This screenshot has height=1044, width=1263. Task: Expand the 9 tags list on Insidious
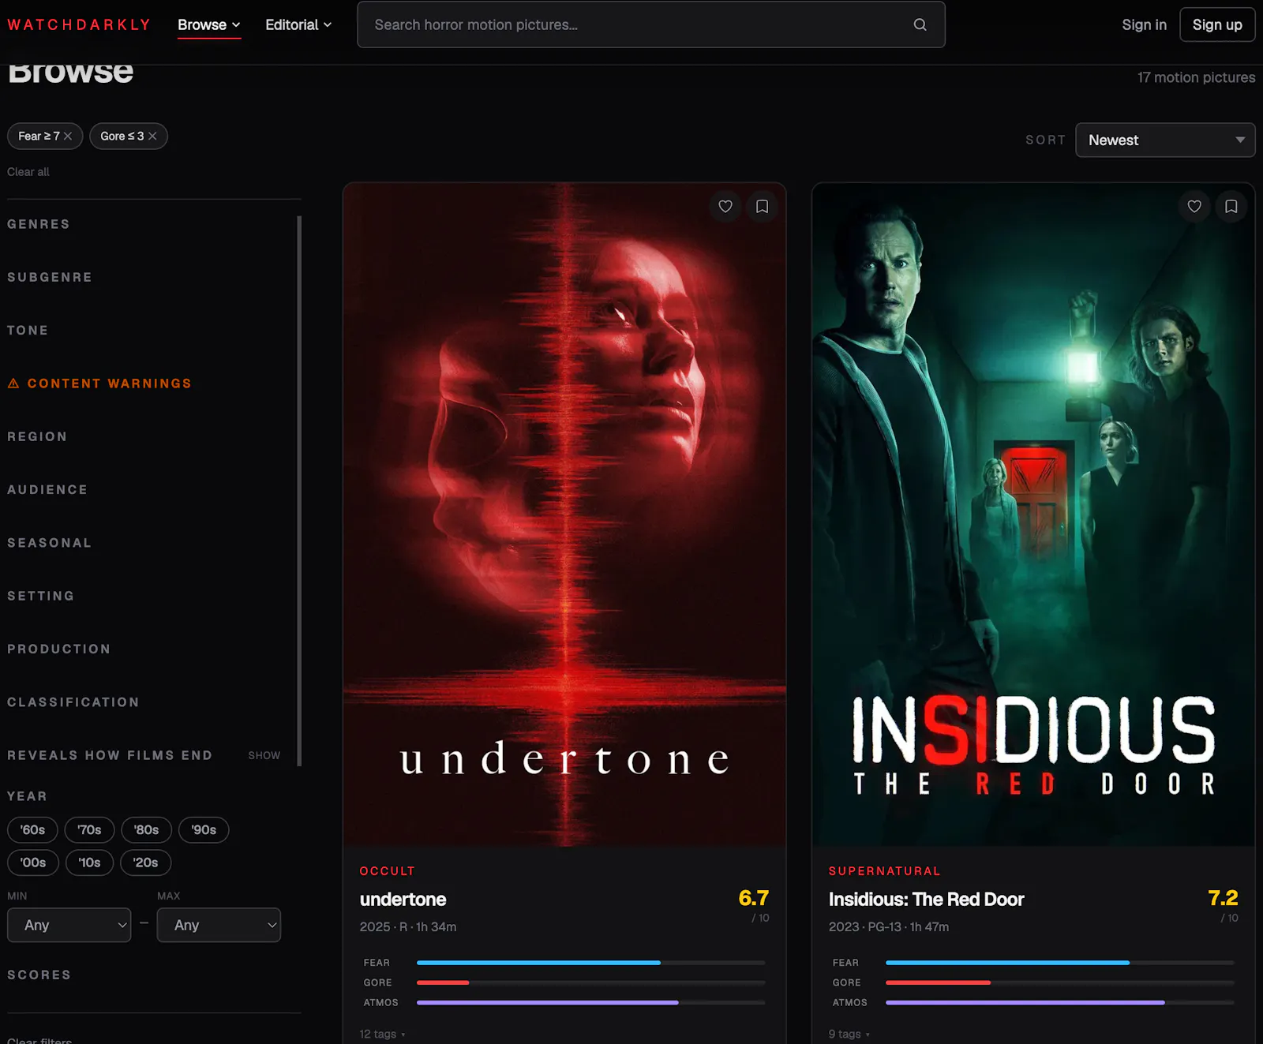click(849, 1035)
